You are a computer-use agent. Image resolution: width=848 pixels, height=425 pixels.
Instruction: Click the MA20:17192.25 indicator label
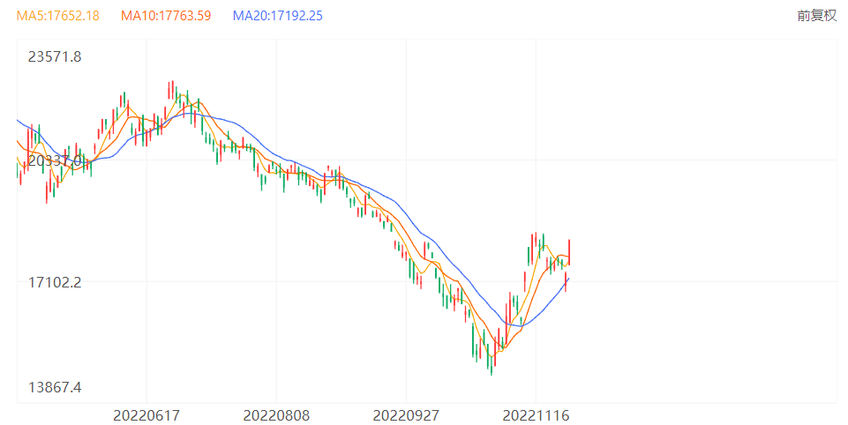click(x=277, y=16)
